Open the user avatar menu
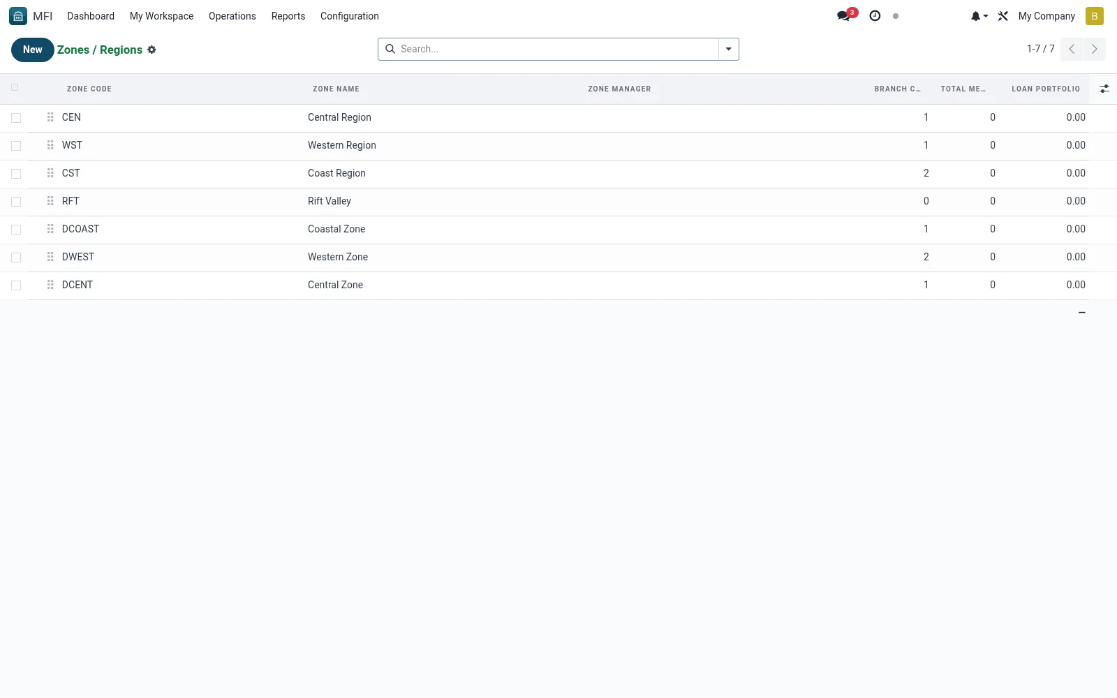 (1094, 16)
